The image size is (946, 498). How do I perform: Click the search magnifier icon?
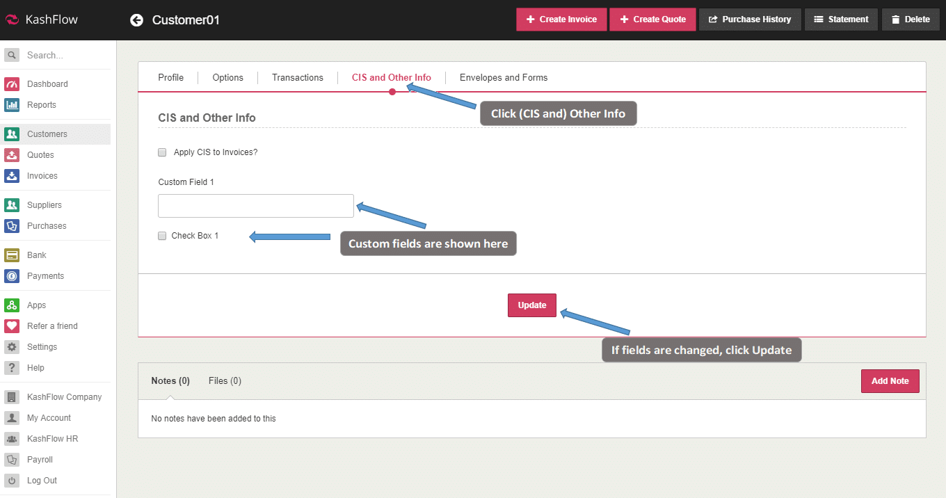point(12,55)
